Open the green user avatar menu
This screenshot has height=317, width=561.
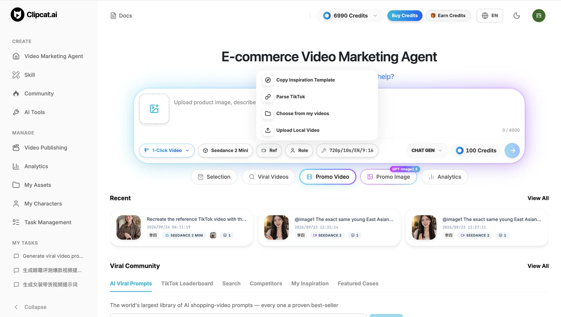[x=539, y=16]
